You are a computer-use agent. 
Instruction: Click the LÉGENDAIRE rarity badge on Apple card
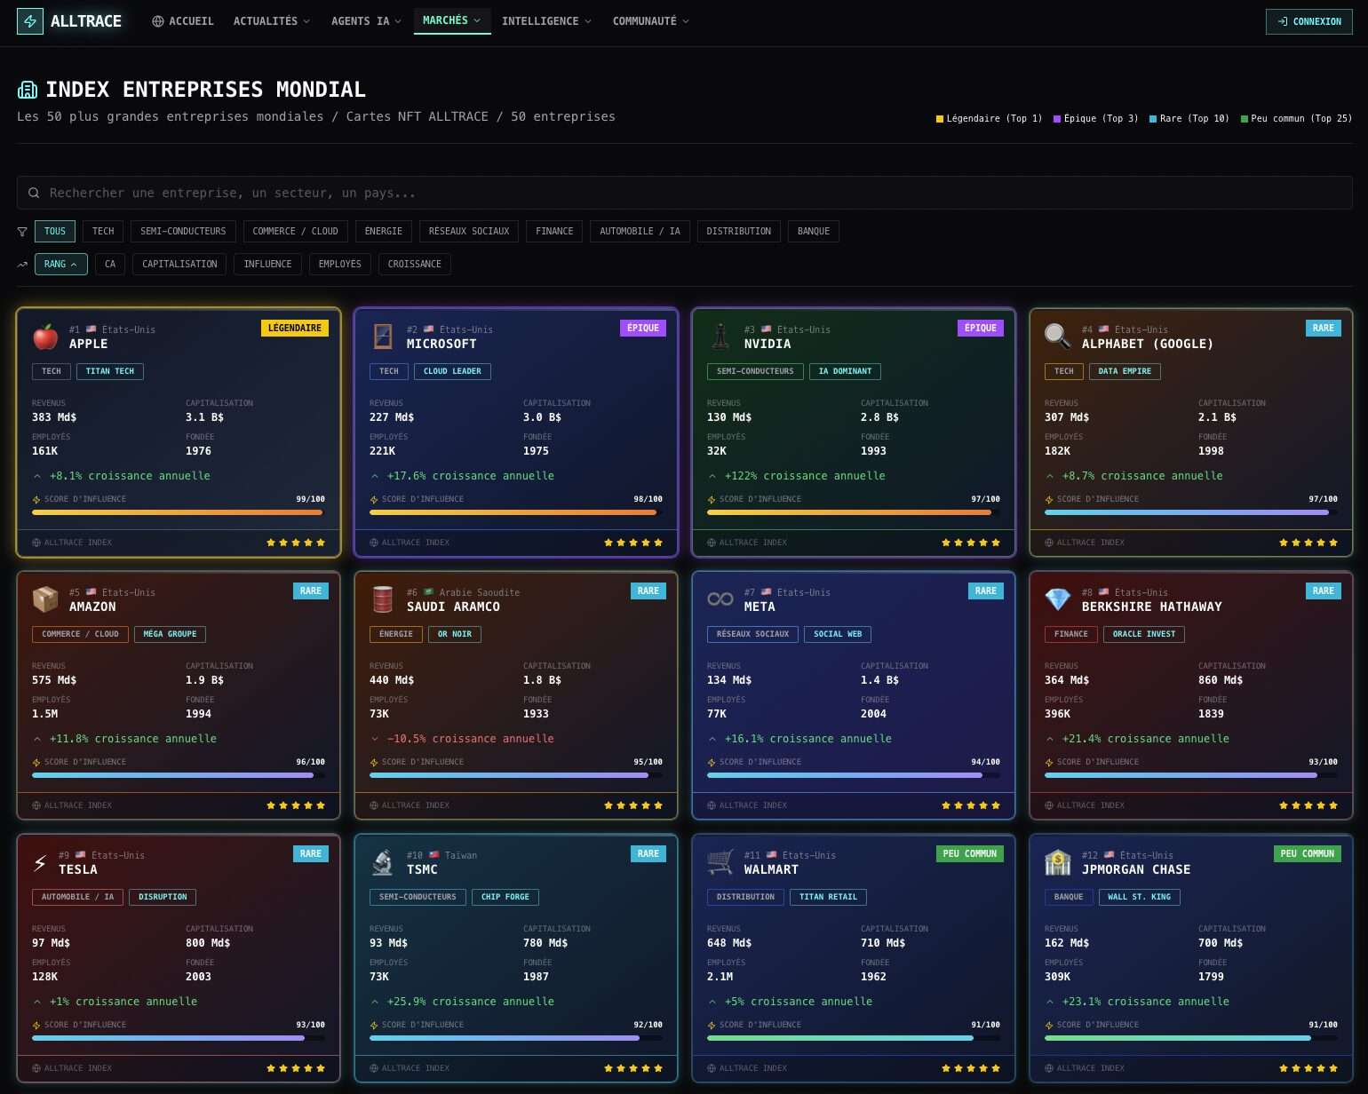[295, 329]
